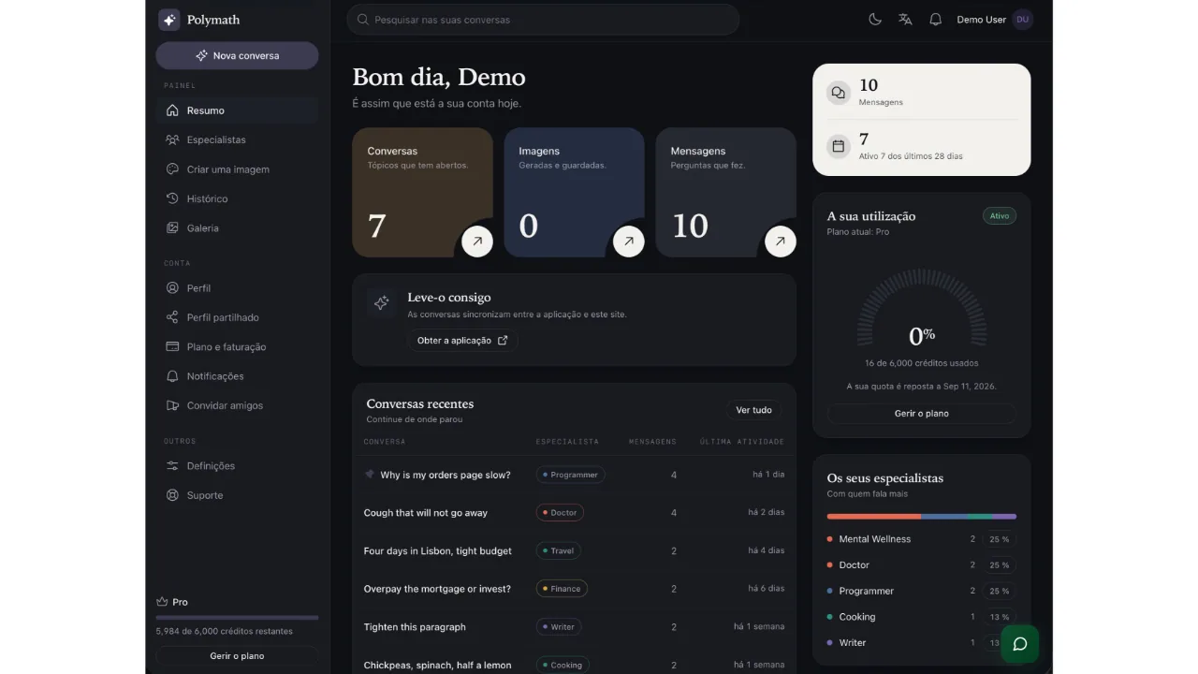The height and width of the screenshot is (674, 1198).
Task: Select Mental Wellness in specialists list
Action: pos(922,539)
